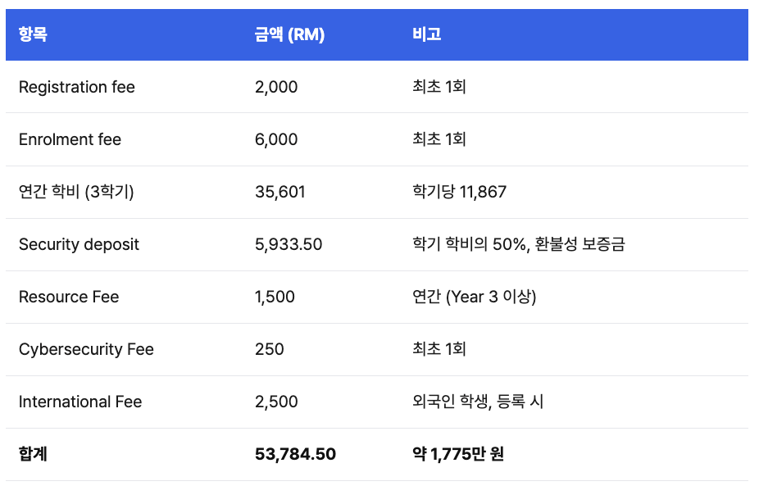This screenshot has height=495, width=759.
Task: Click the note 학기당 11,867
Action: (459, 192)
